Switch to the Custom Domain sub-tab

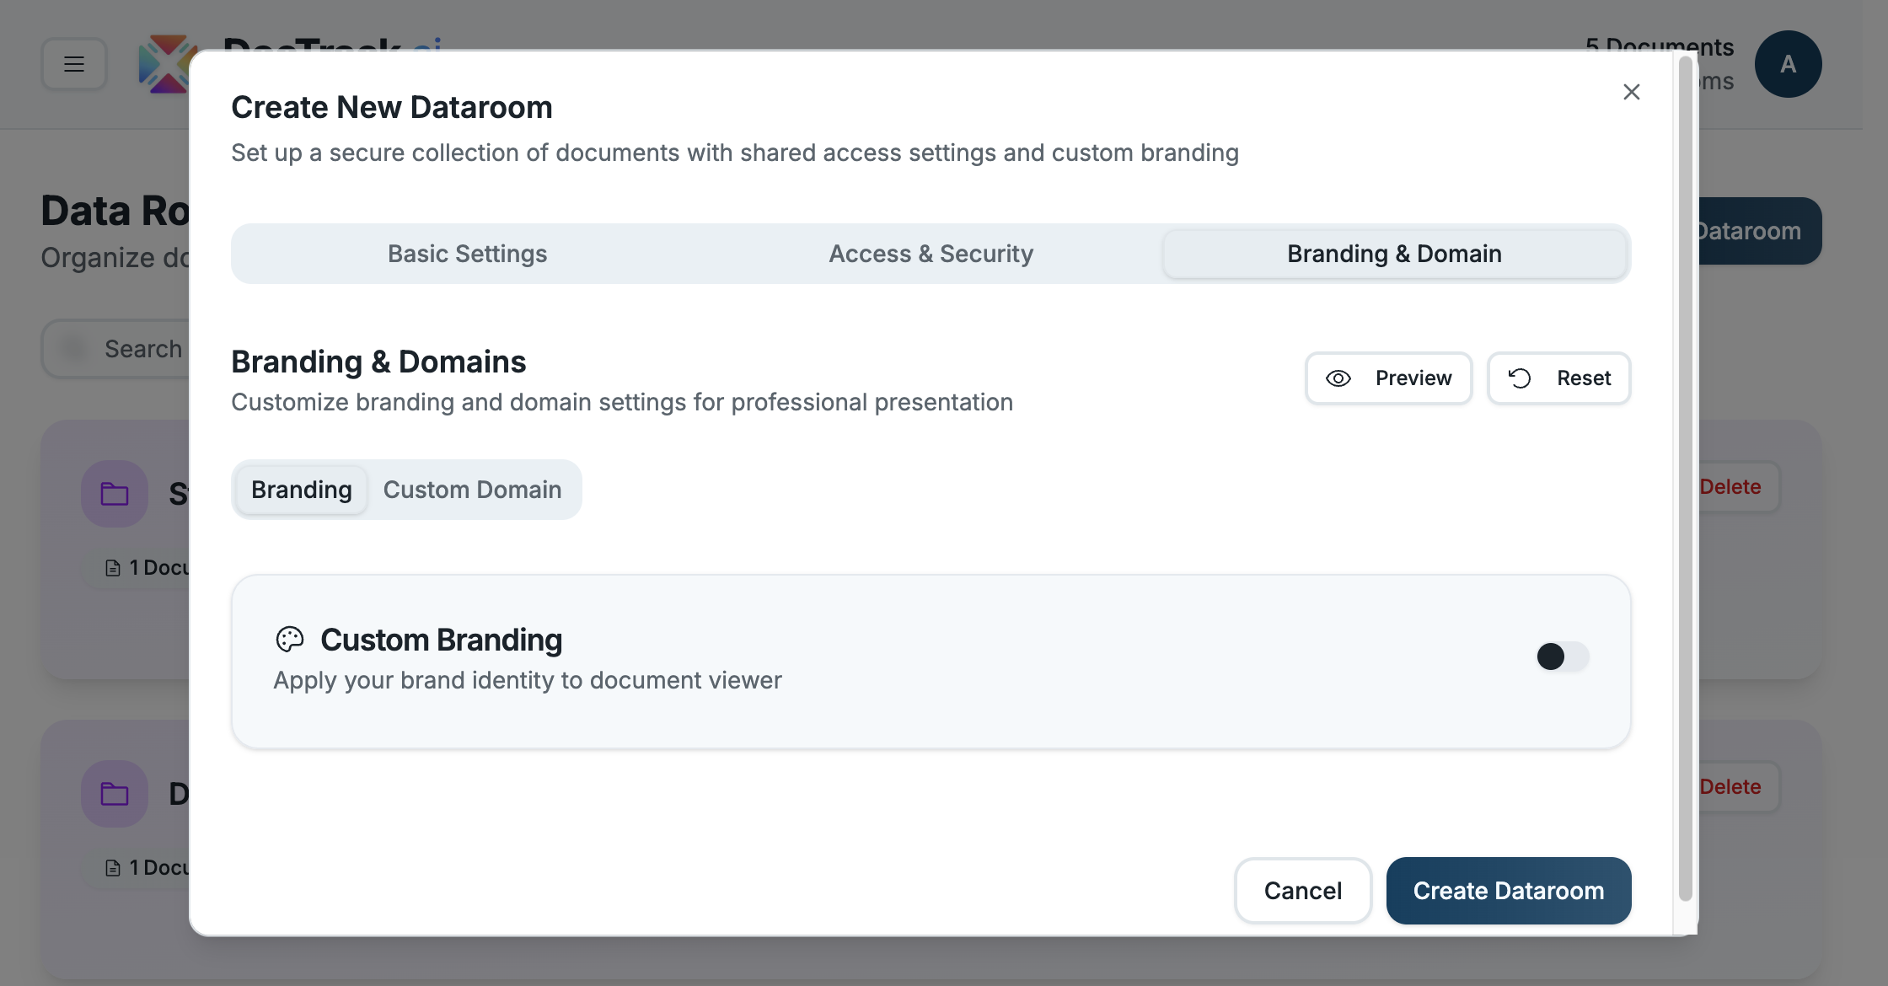[x=472, y=490]
